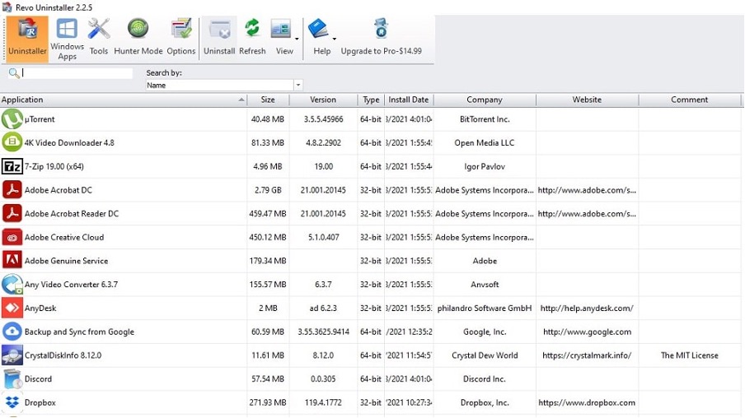Click the Uninstall toolbar button
Image resolution: width=745 pixels, height=418 pixels.
tap(219, 39)
